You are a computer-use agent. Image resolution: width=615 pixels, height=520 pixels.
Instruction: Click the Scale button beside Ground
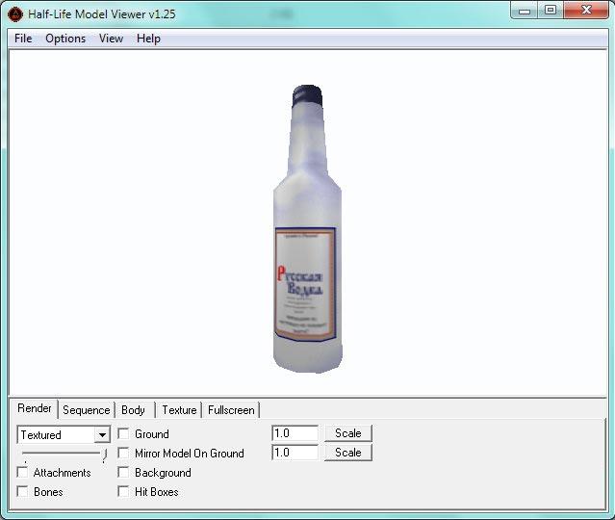(x=347, y=433)
